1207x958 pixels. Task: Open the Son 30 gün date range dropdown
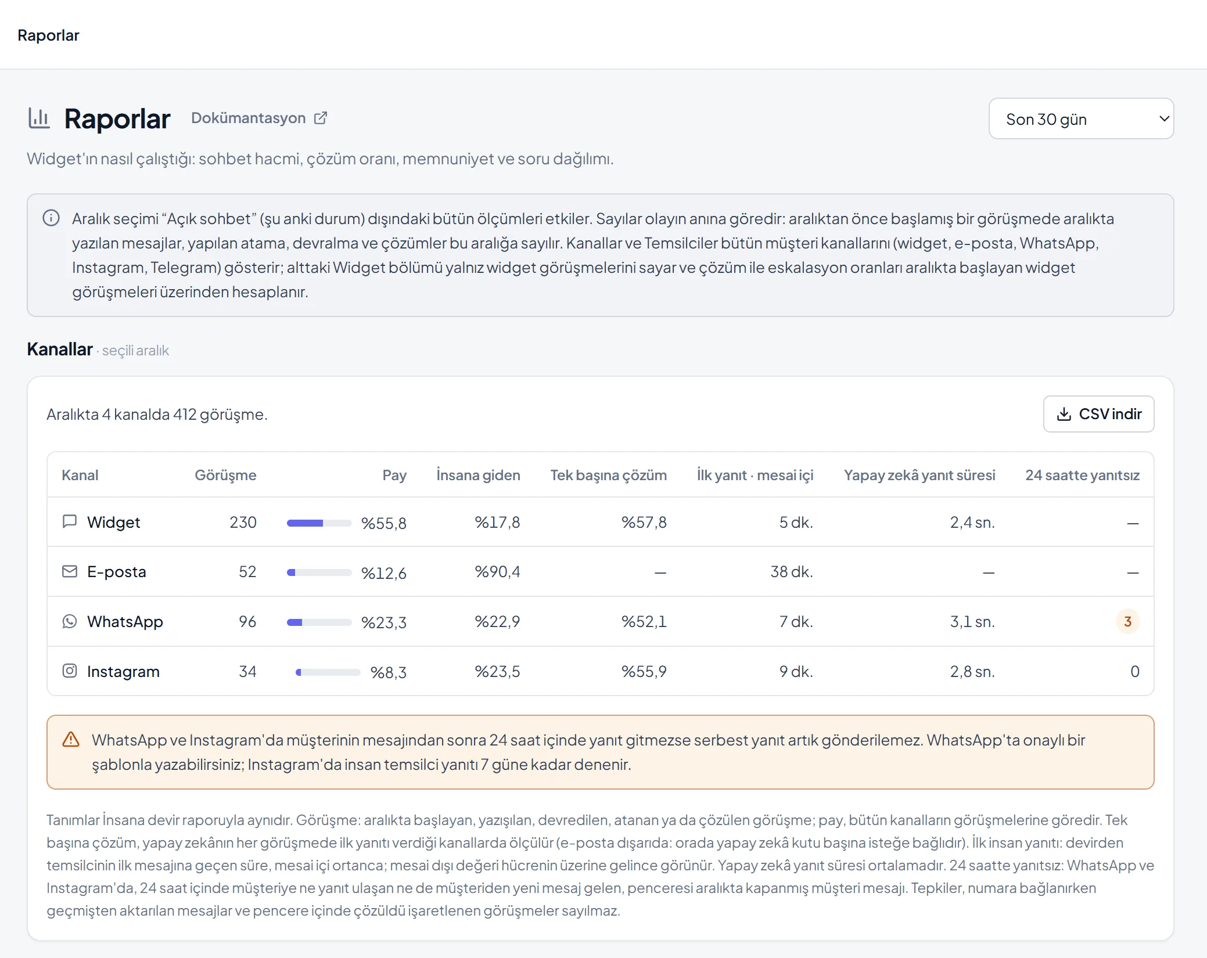tap(1081, 118)
